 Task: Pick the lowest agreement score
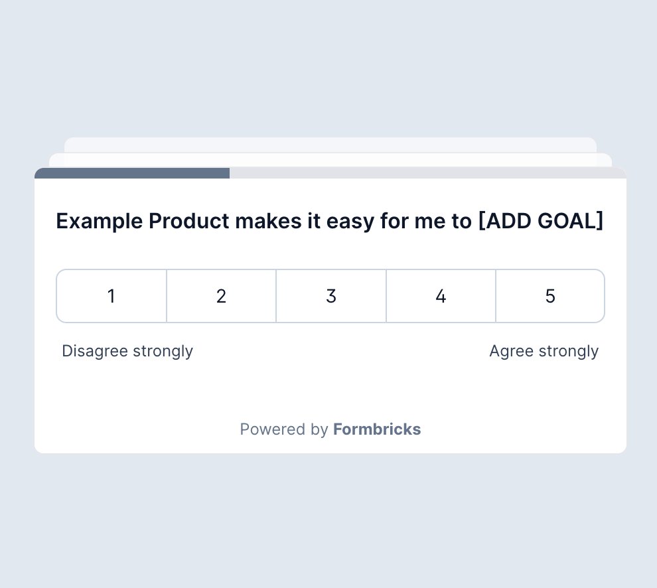(111, 296)
